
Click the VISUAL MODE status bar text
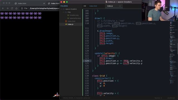tap(76, 98)
